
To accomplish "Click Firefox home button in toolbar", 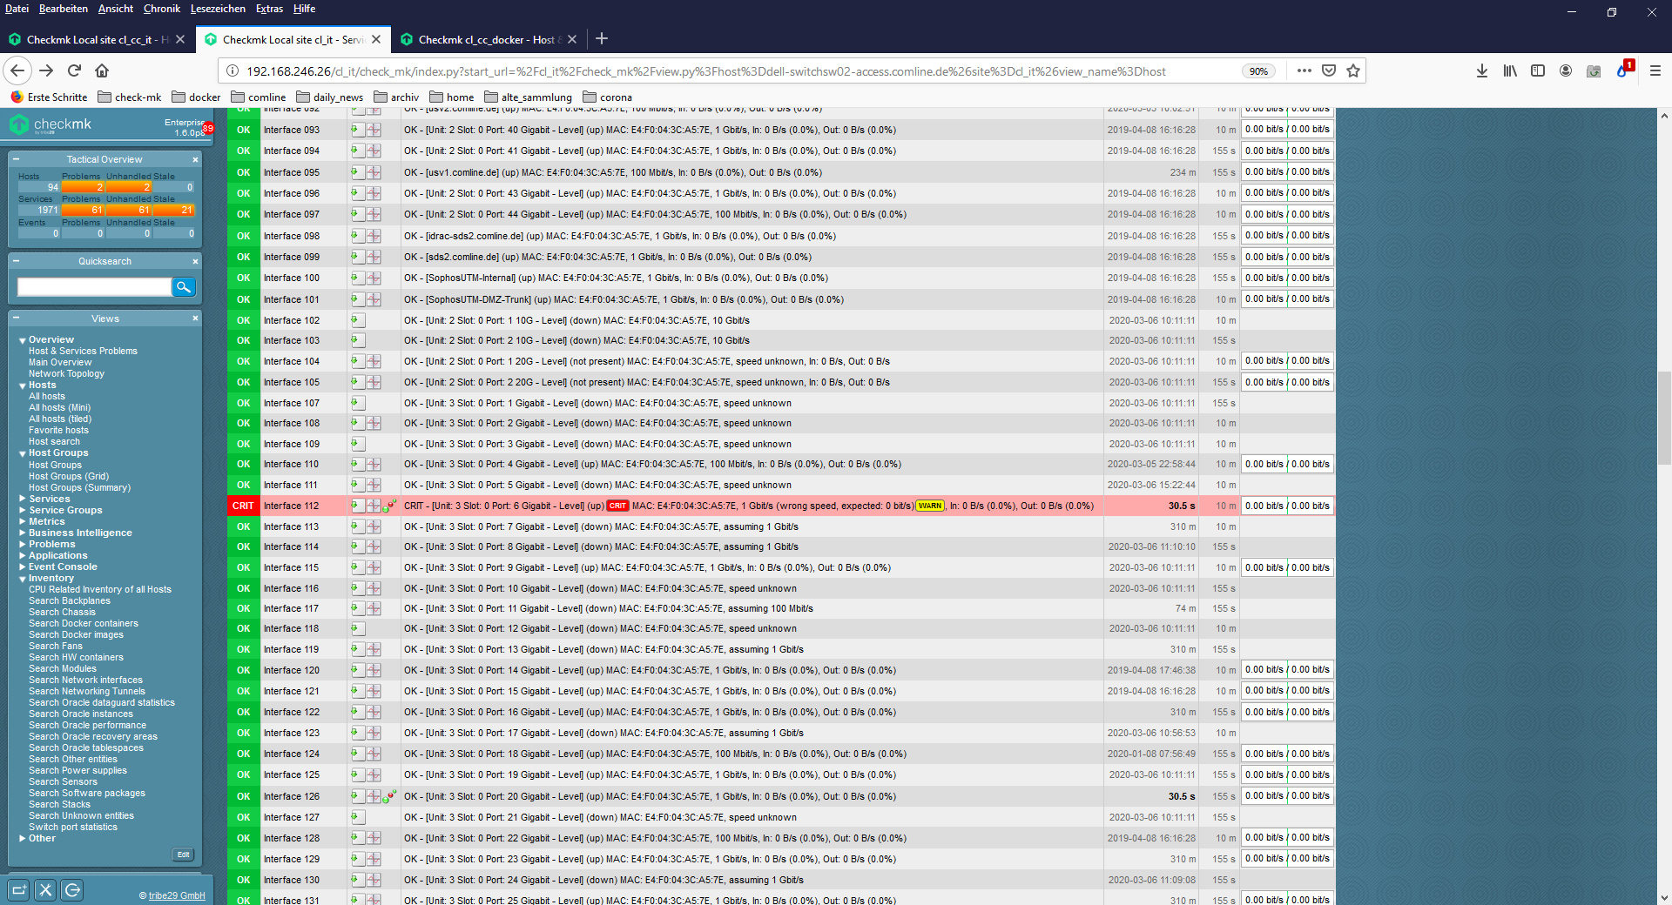I will point(102,71).
